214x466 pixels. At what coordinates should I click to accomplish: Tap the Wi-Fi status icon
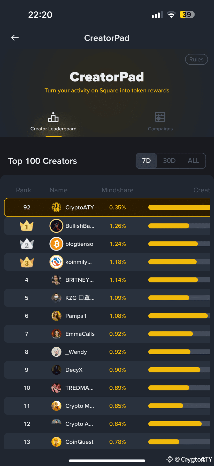click(x=171, y=15)
